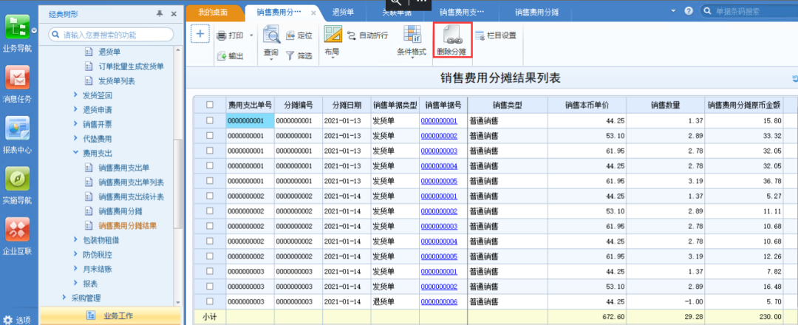The width and height of the screenshot is (798, 325).
Task: Select the checkbox of the 退货单 row
Action: tap(210, 301)
